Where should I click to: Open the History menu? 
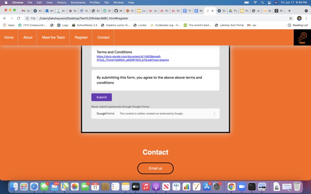point(61,3)
